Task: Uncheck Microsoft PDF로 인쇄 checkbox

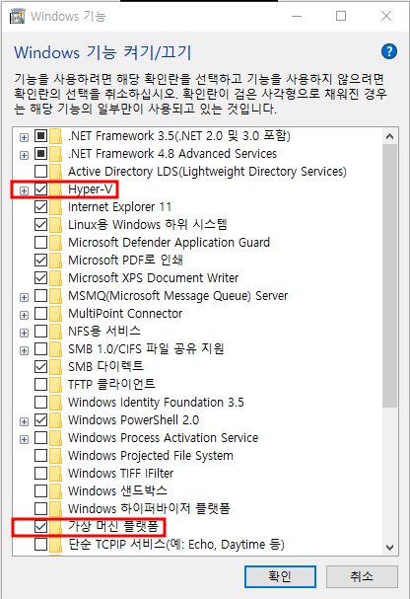Action: 40,261
